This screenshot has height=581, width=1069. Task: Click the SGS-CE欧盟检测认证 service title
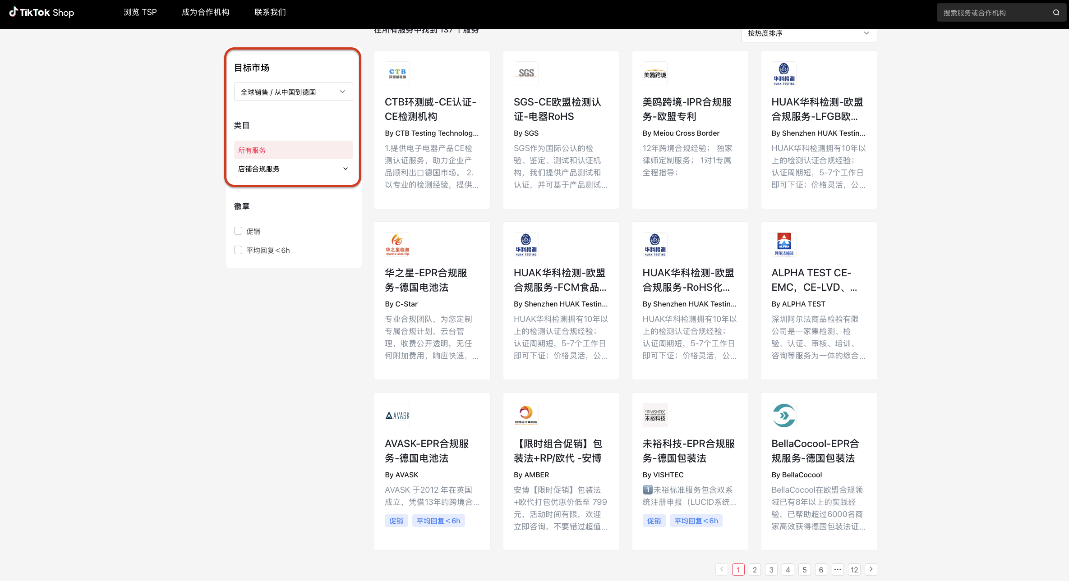[x=558, y=109]
